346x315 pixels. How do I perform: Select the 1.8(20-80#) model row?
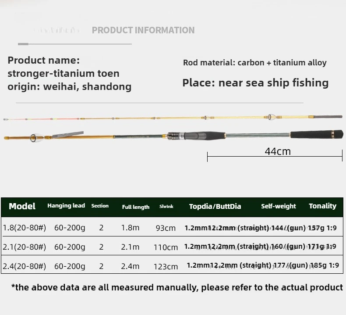click(x=24, y=228)
